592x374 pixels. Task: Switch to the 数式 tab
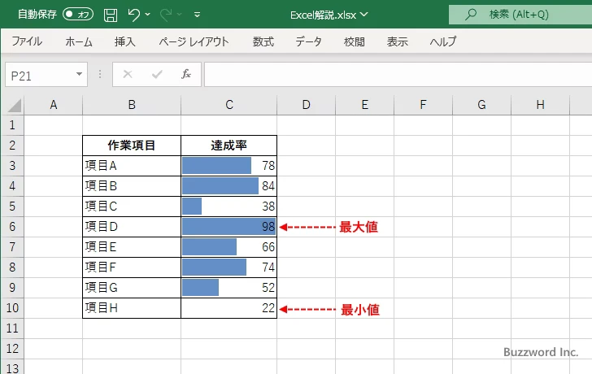(x=263, y=41)
